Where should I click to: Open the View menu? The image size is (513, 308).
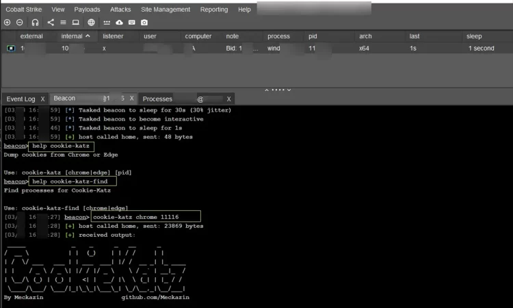58,10
